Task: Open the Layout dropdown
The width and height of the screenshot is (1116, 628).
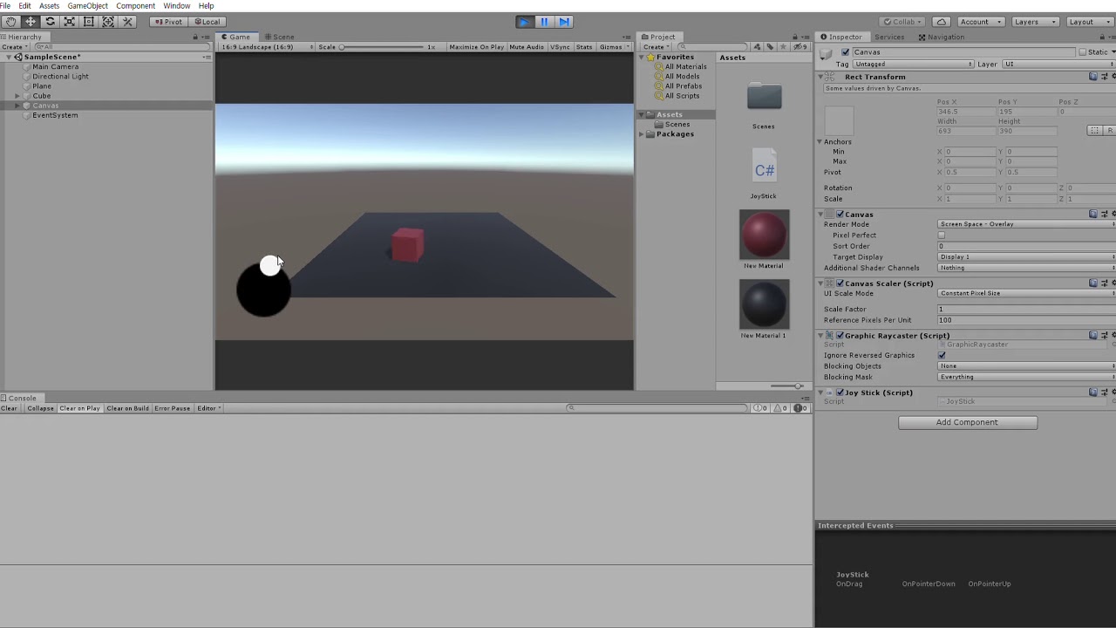Action: (1090, 22)
